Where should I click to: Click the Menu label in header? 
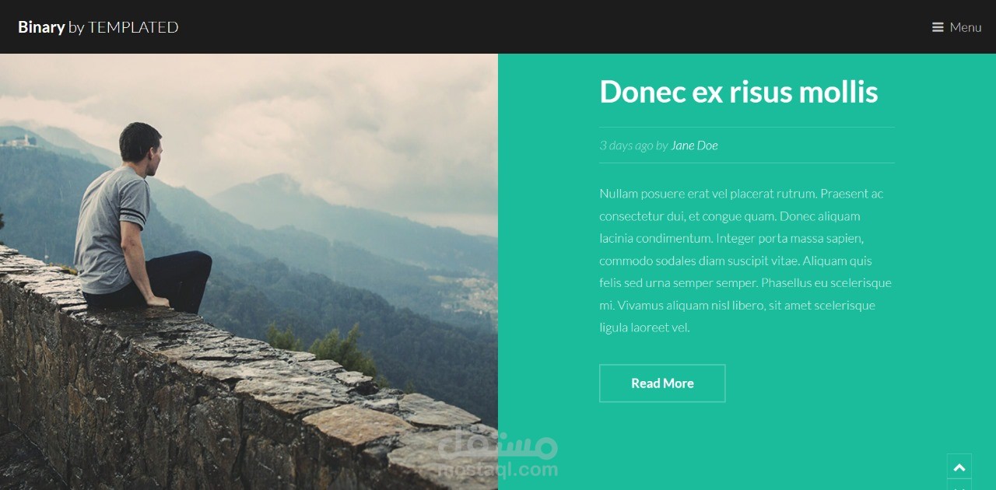click(966, 27)
